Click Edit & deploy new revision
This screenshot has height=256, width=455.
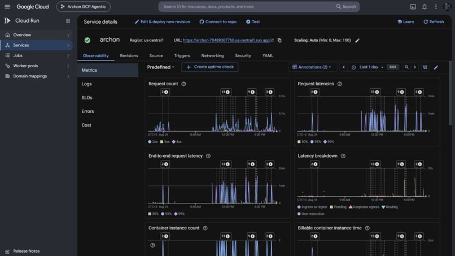(162, 22)
